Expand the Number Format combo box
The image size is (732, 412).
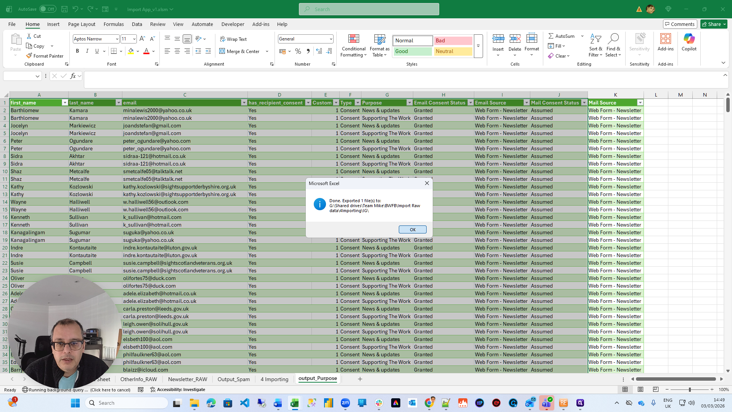331,39
